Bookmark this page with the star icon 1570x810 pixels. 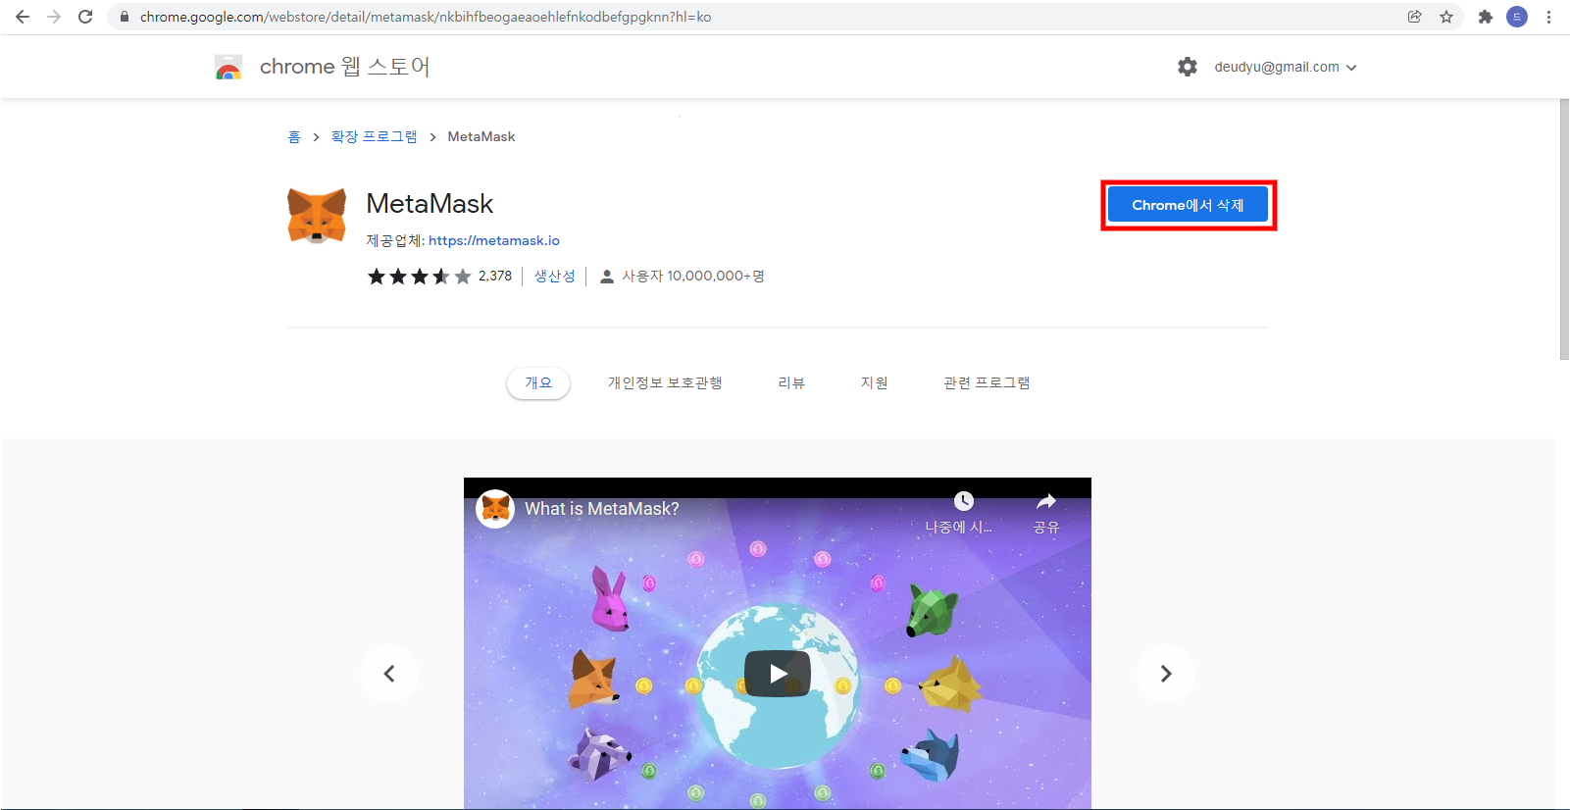[x=1446, y=17]
